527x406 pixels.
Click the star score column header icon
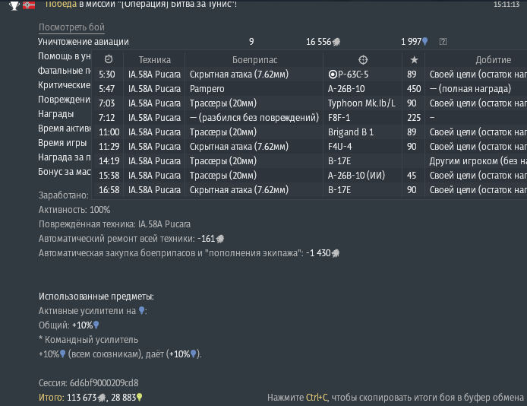click(414, 60)
